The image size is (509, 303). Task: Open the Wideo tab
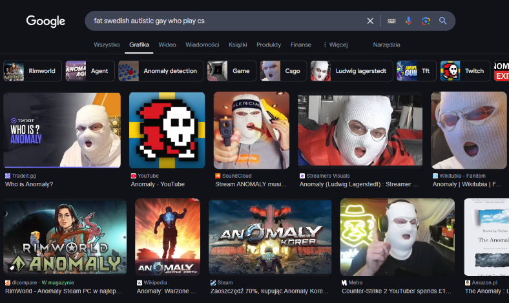click(167, 45)
